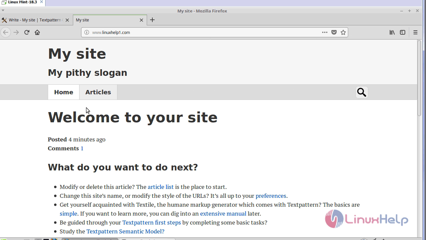Screen dimensions: 426x240
Task: Click 'Posted 4 minutes ago' text
Action: point(76,139)
